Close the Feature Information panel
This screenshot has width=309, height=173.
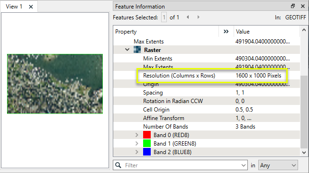[303, 6]
